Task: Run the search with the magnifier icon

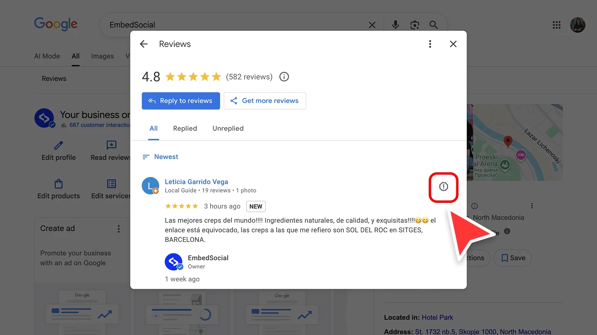Action: click(434, 25)
